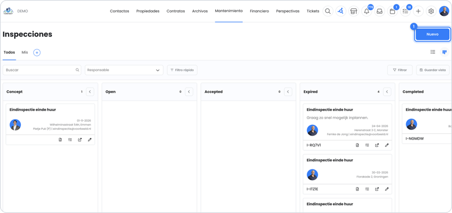Image resolution: width=452 pixels, height=213 pixels.
Task: Switch to kanban board view
Action: [445, 52]
